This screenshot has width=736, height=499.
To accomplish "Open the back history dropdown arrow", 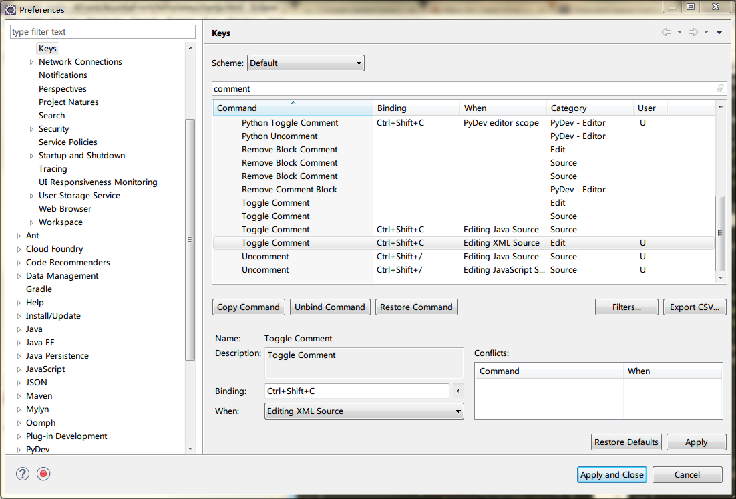I will tap(679, 32).
